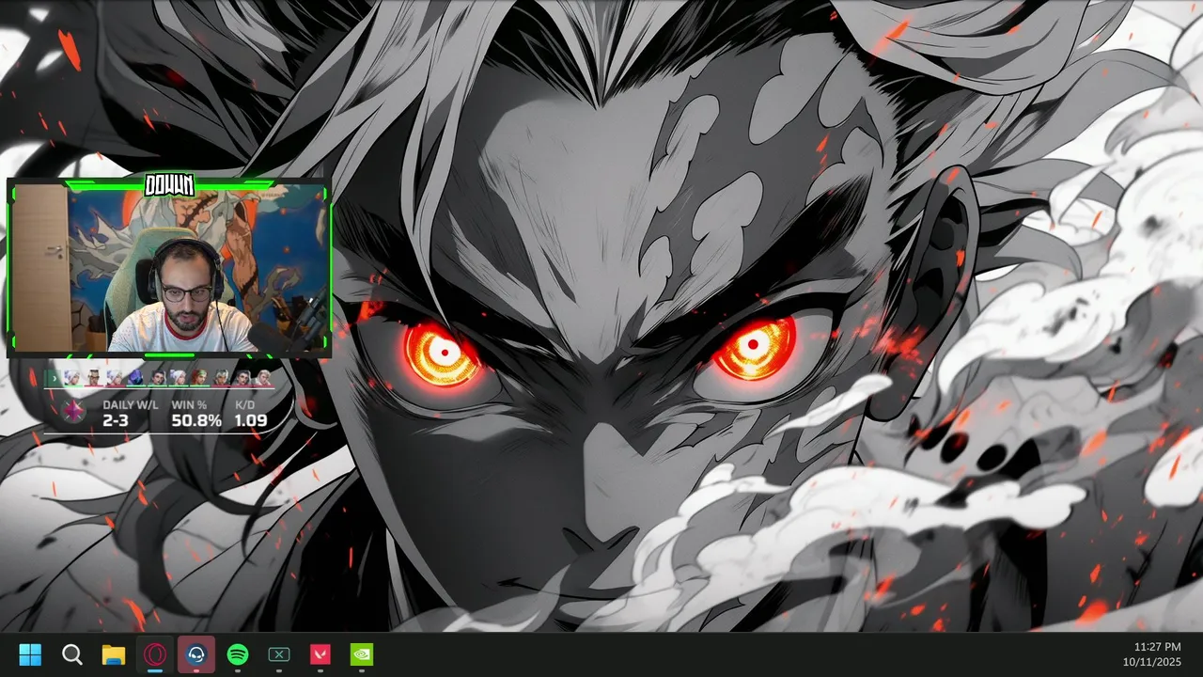
Task: Click the "K/D" label
Action: point(244,404)
